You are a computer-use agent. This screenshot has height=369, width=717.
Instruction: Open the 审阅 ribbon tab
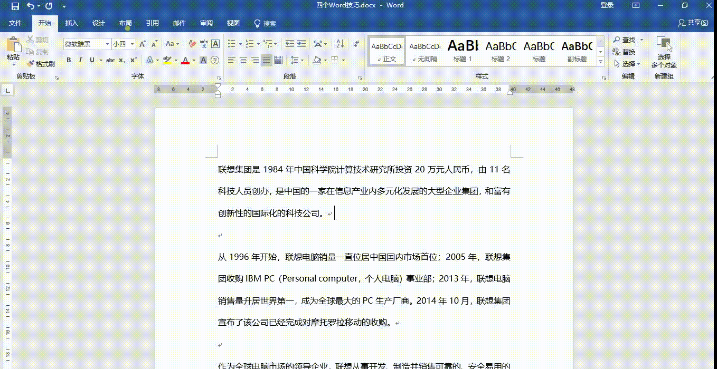(206, 23)
